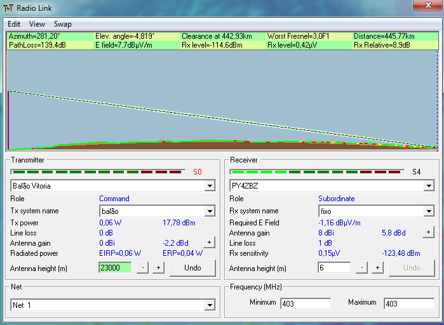Expand the transmitter station dropdown Balão Vitoria
This screenshot has width=444, height=325.
(210, 186)
